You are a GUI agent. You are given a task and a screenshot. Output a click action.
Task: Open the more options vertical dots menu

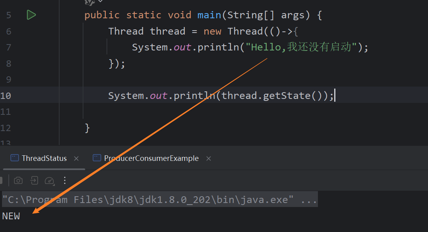(65, 180)
